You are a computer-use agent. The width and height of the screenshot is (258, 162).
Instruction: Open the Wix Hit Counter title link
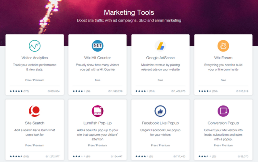click(x=97, y=58)
